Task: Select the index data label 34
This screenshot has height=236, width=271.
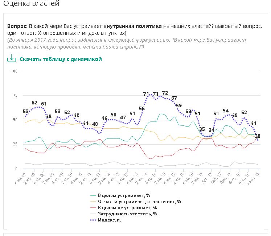Action: (211, 131)
